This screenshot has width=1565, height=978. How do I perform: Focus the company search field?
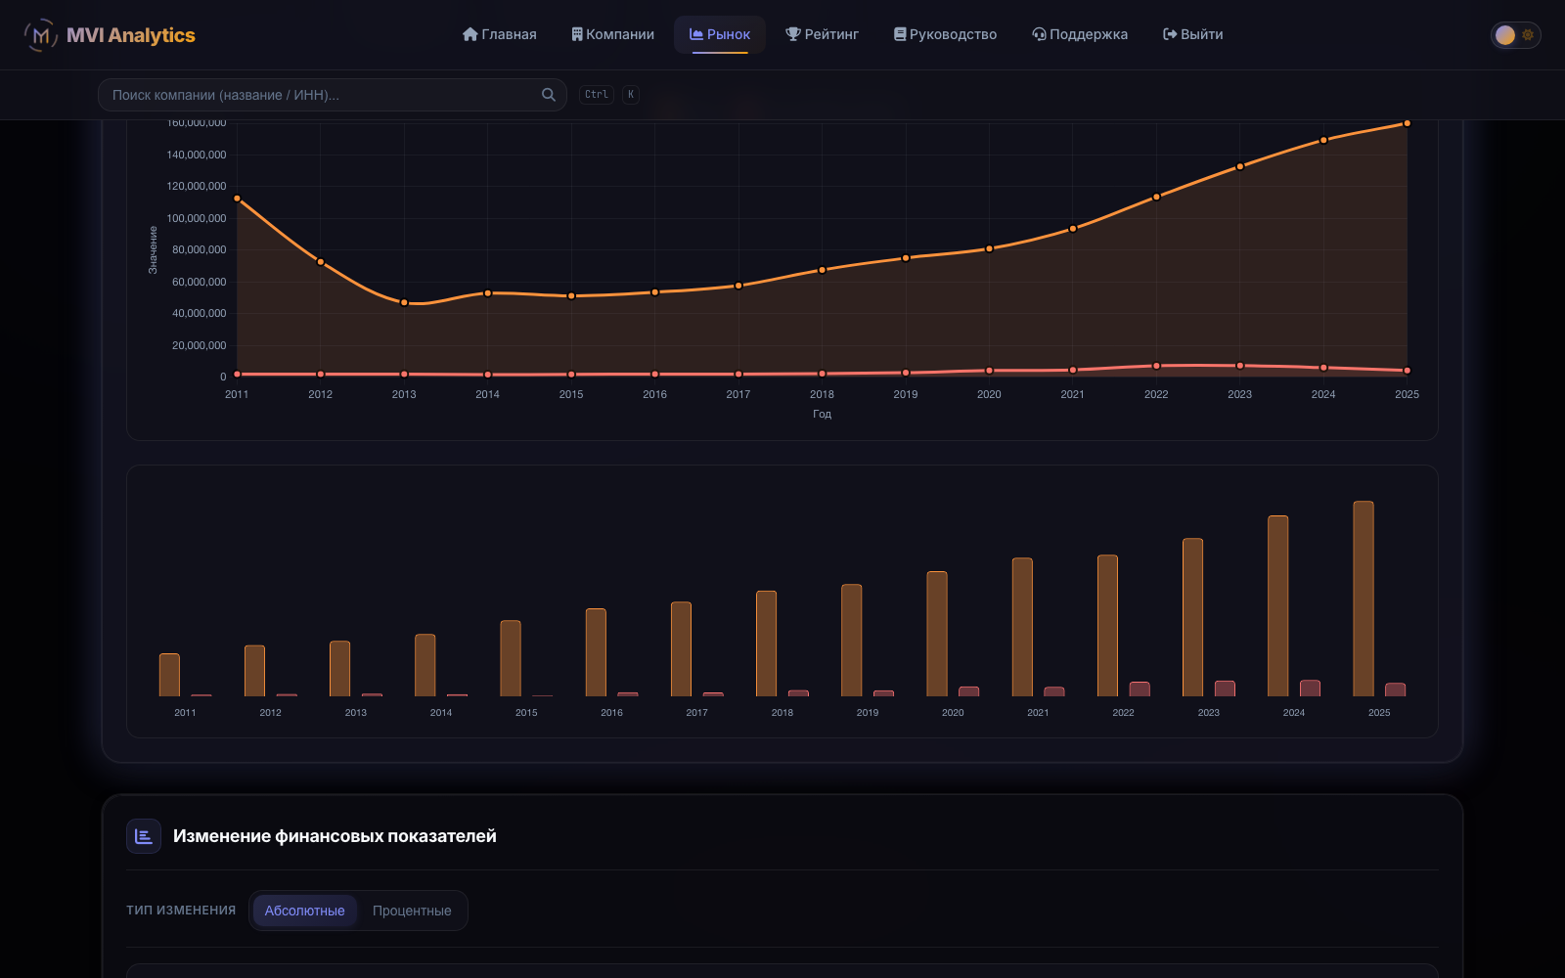click(333, 95)
